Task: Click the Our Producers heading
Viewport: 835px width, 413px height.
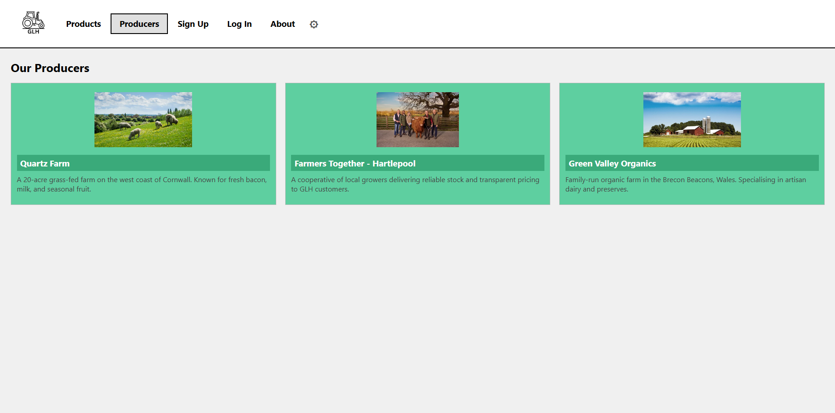Action: pos(50,68)
